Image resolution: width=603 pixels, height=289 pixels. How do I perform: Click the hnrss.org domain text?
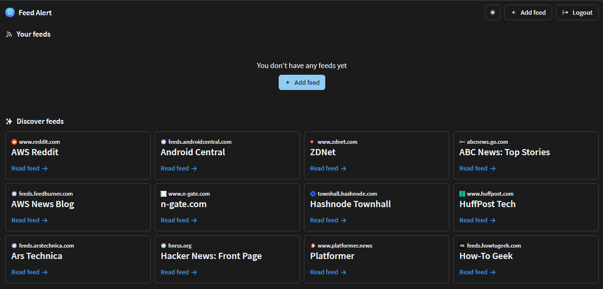click(x=180, y=246)
